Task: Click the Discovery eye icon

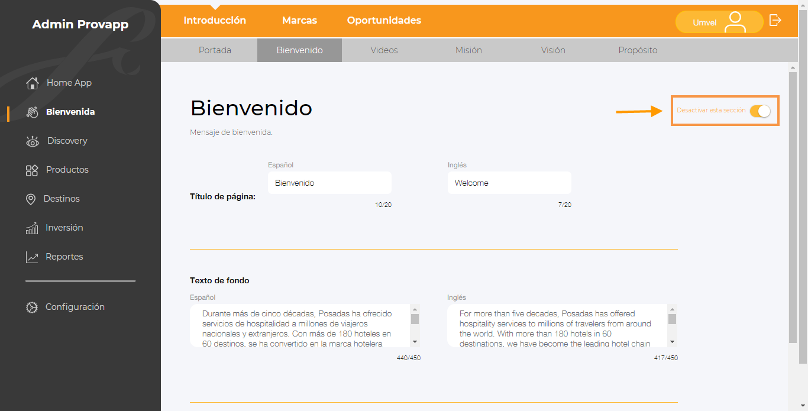Action: (33, 141)
